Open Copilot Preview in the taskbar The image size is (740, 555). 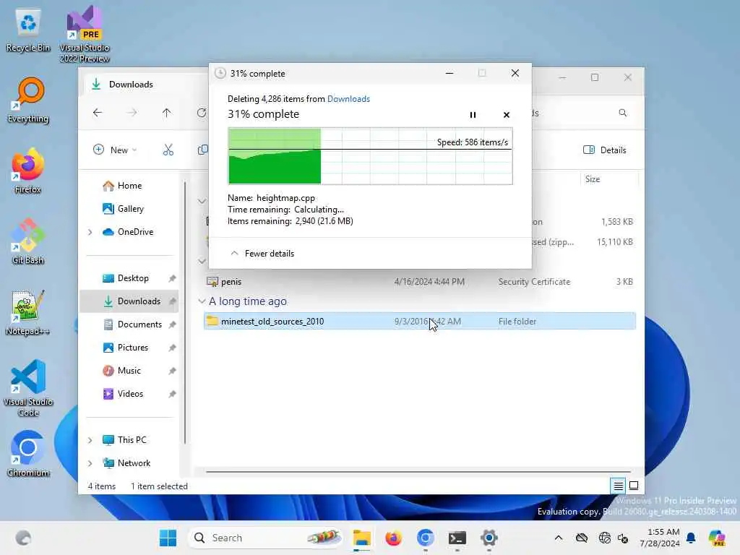tap(717, 538)
